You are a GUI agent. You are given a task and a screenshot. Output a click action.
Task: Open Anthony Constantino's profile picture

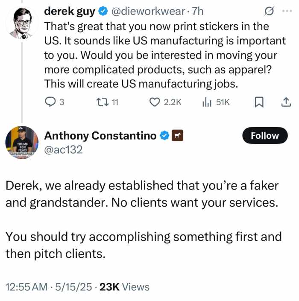tap(22, 143)
